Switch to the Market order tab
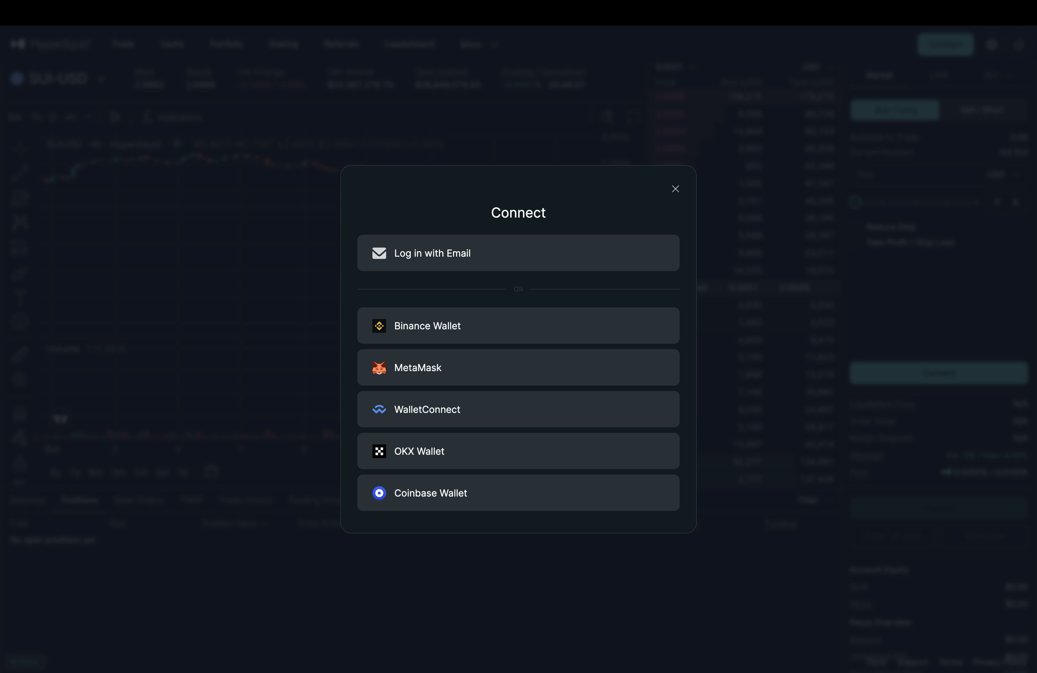 [x=879, y=75]
